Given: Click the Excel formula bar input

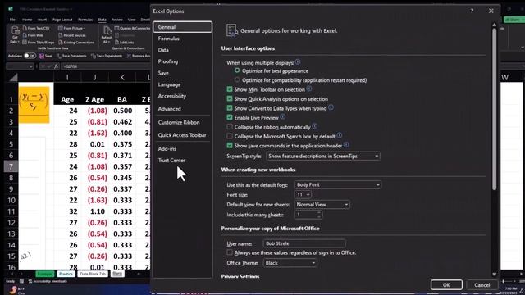Looking at the screenshot, I should click(106, 66).
